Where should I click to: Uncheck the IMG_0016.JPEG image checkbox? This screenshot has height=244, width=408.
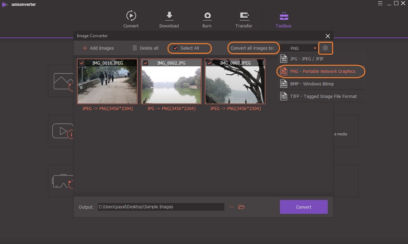82,63
